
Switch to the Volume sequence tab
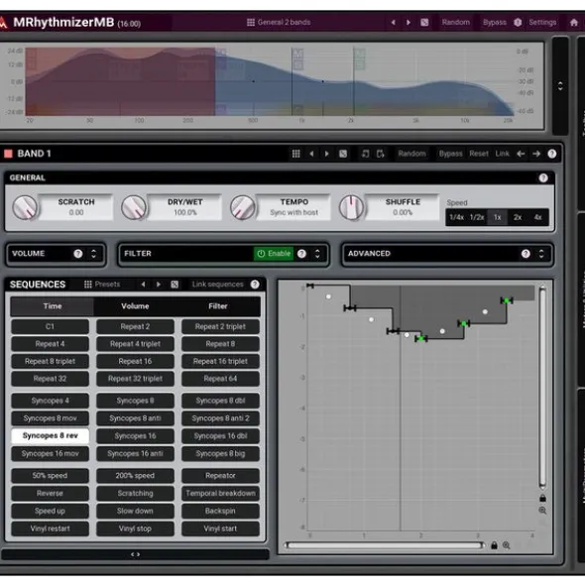[x=135, y=306]
